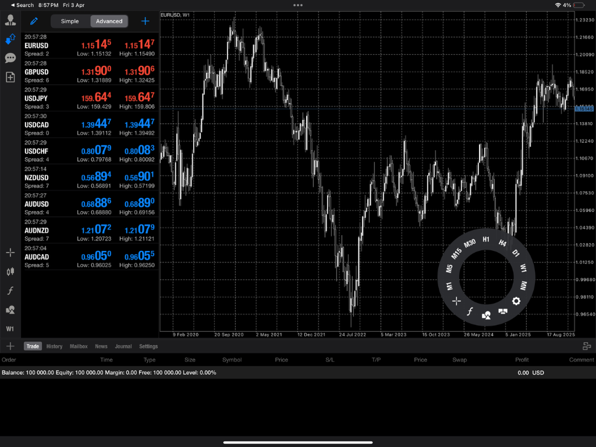Tap the trade panel icon on radial menu
Viewport: 596px width, 447px height.
(503, 311)
